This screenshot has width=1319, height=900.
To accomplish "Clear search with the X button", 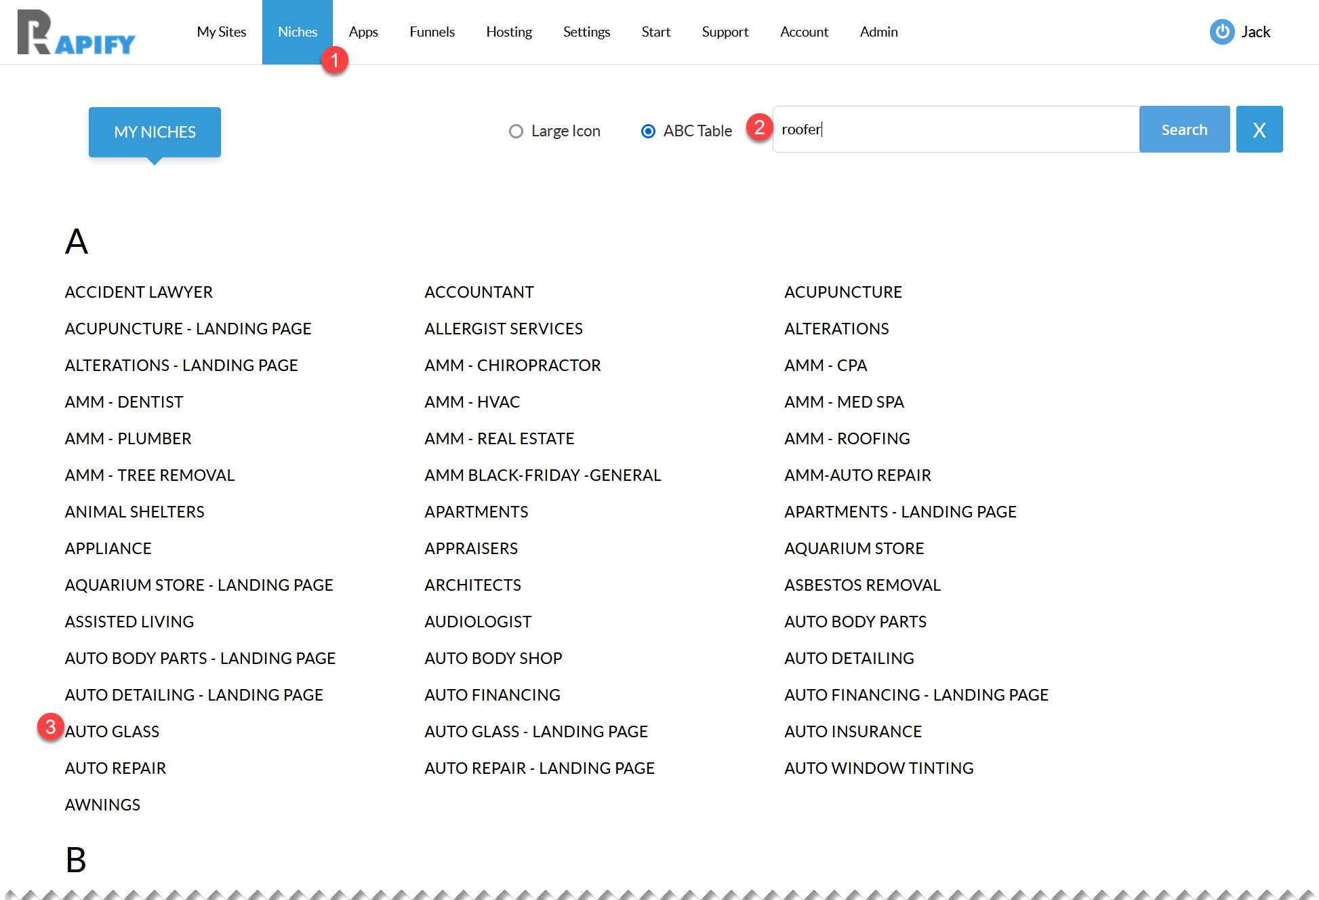I will [x=1259, y=130].
